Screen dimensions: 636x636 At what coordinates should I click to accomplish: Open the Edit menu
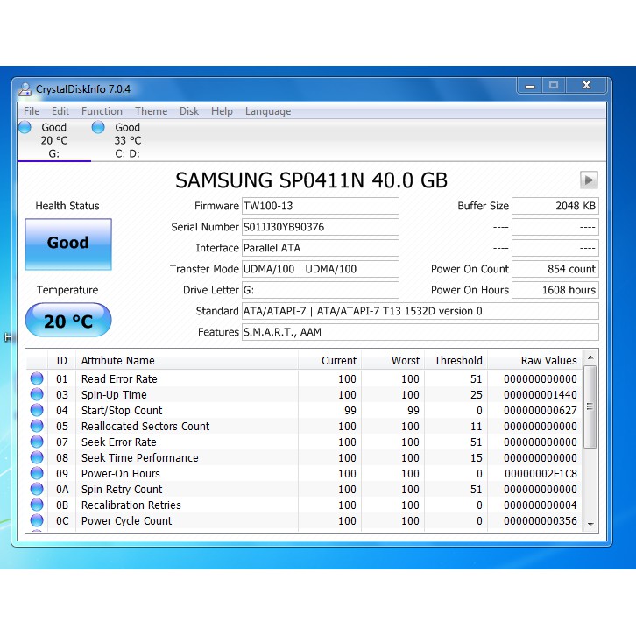(60, 111)
